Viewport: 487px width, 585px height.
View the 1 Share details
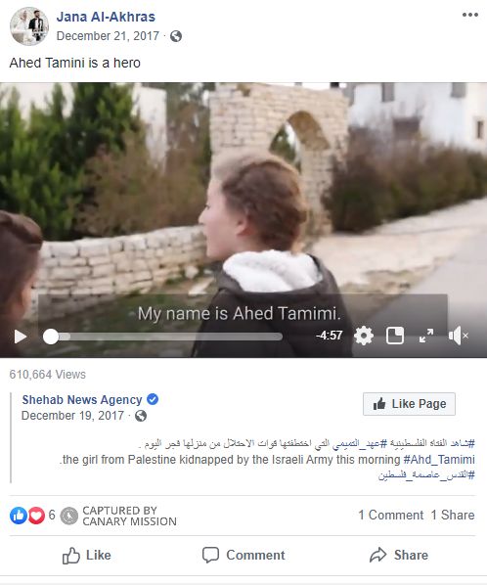(x=453, y=516)
